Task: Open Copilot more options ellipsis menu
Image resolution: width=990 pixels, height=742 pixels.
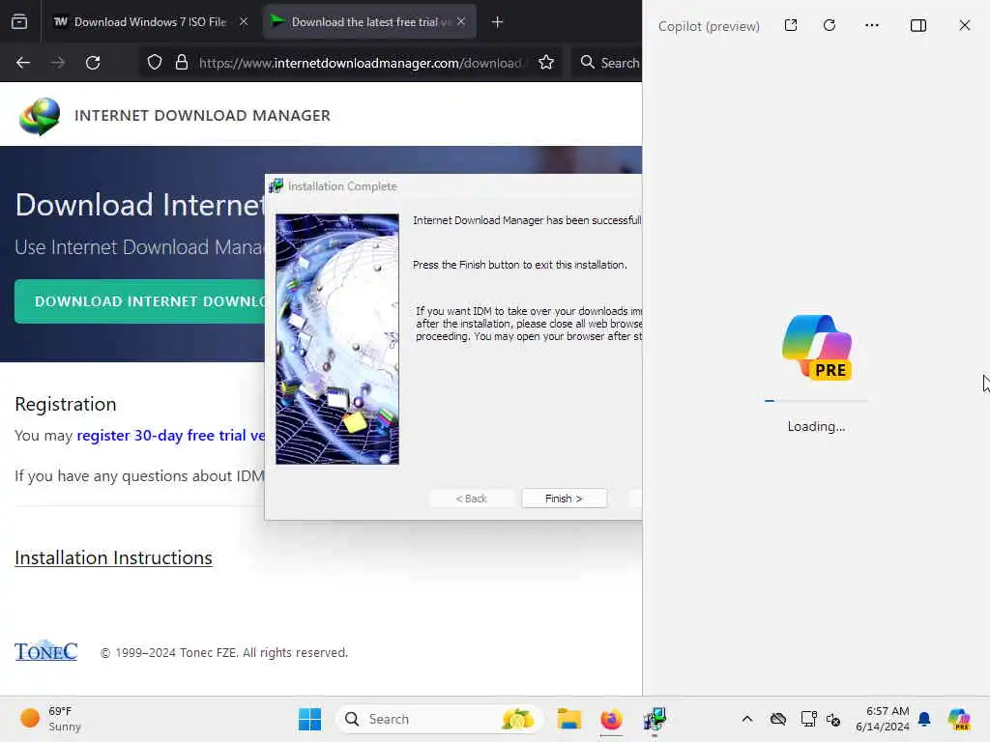Action: [x=872, y=25]
